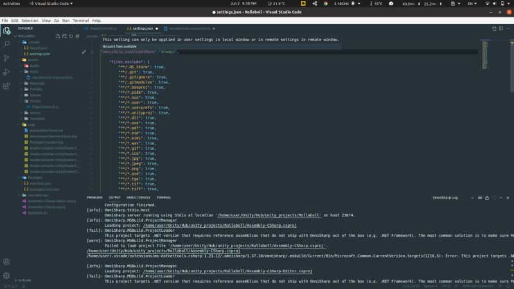Open the Edit menu

click(x=15, y=21)
